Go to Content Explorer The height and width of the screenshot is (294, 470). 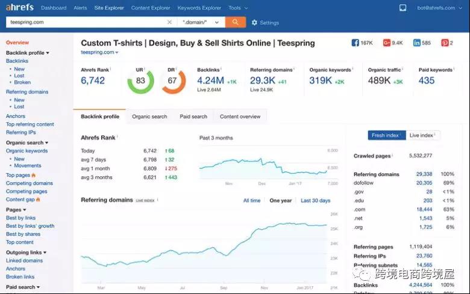151,8
